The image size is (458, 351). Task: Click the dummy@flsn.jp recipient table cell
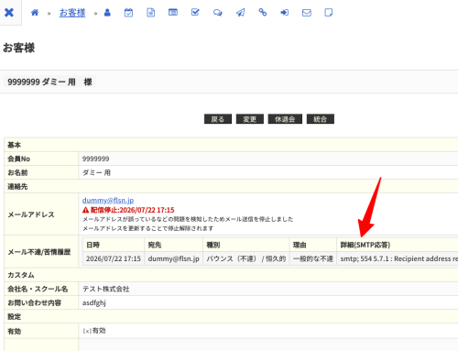click(173, 258)
